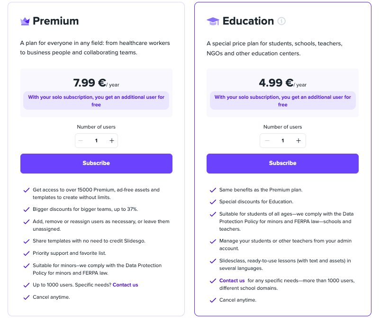Click checkmark beside Special discounts for Education

click(213, 202)
